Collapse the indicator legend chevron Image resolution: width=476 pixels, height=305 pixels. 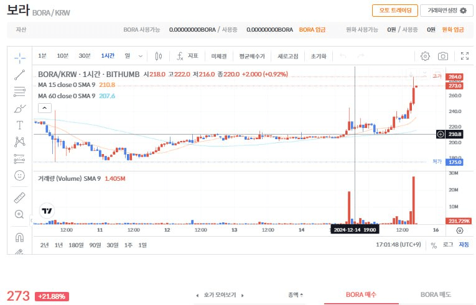click(x=45, y=108)
